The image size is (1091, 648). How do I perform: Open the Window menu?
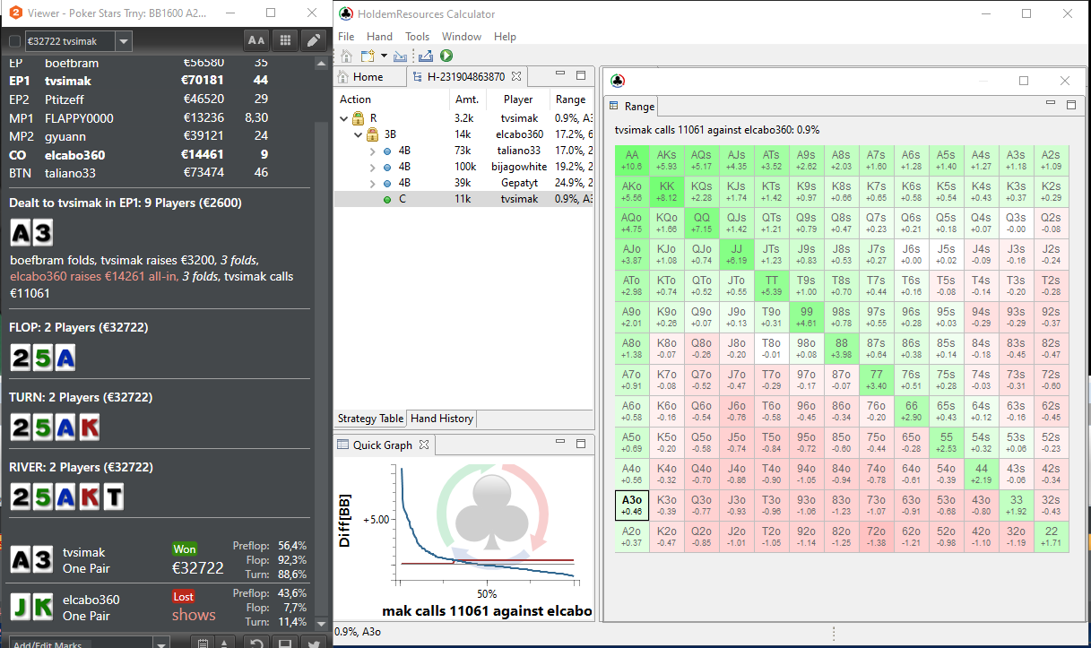point(462,37)
